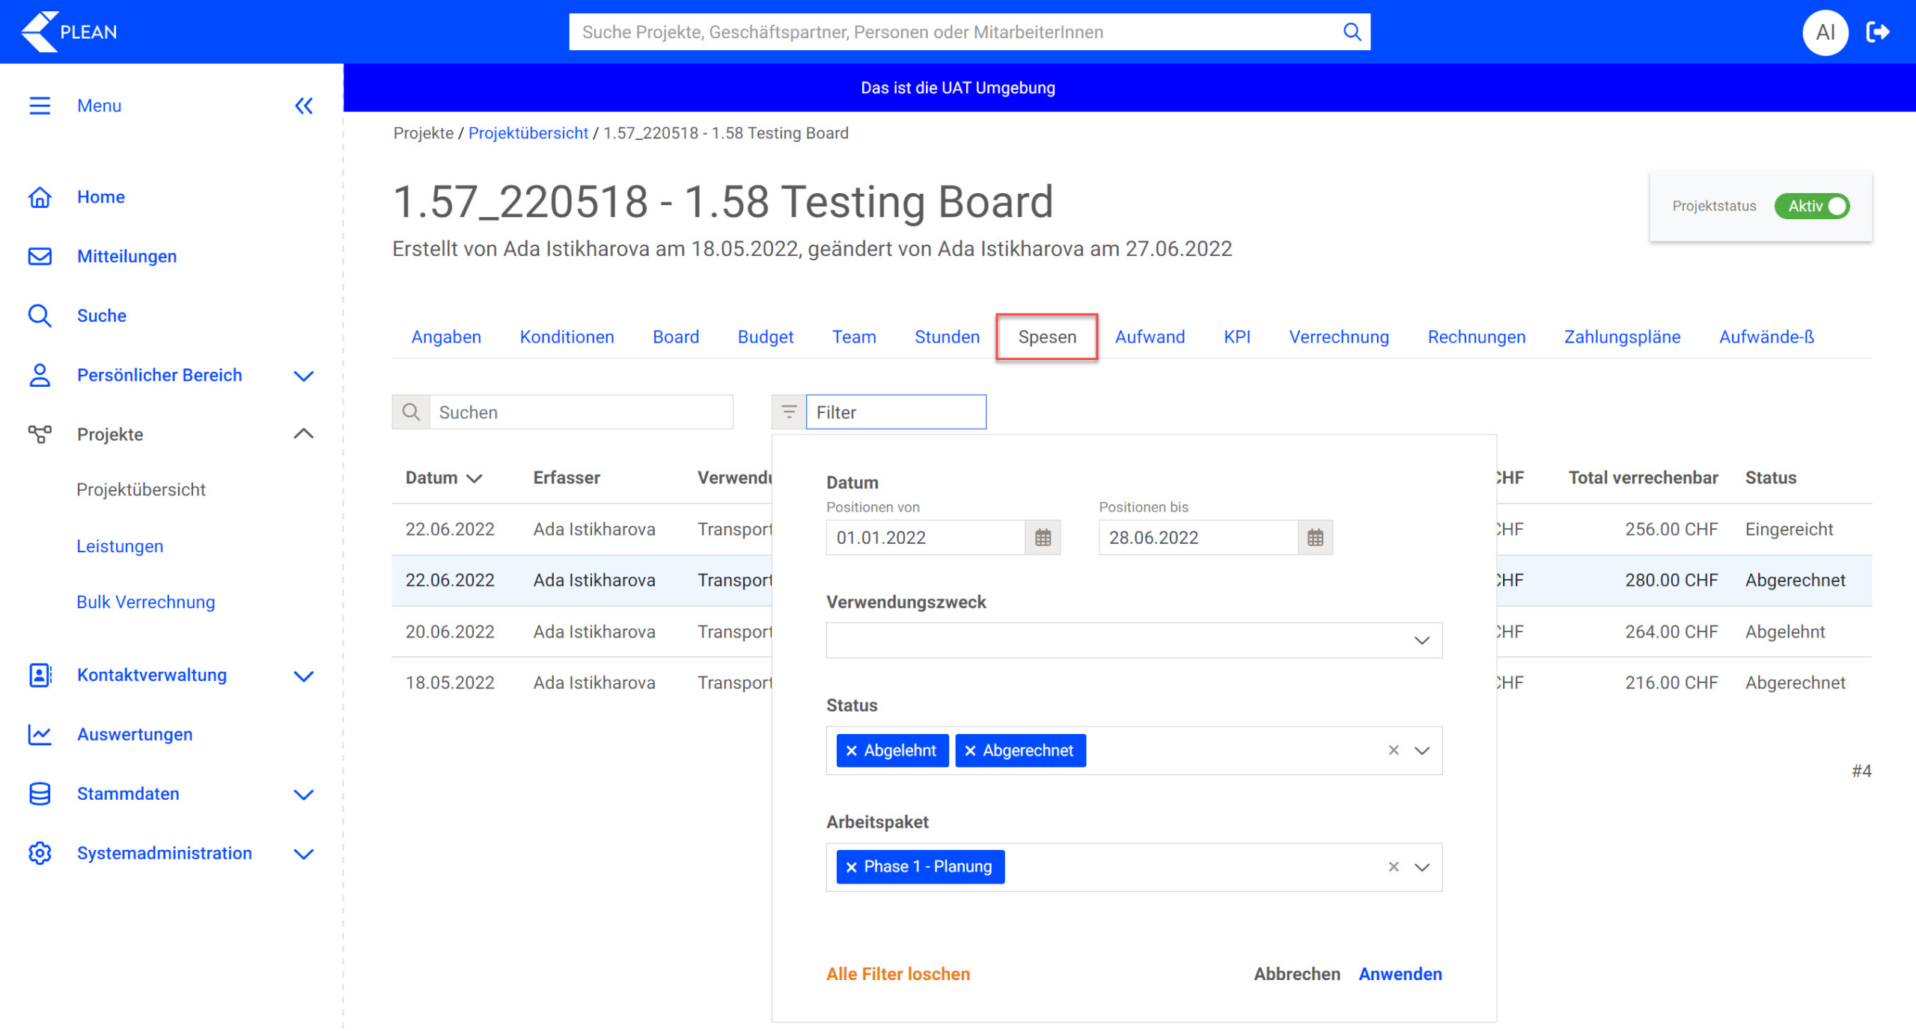
Task: Click the filter lines icon beside the Filter field
Action: coord(789,412)
